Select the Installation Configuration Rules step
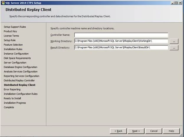This screenshot has width=184, height=137. point(21,94)
